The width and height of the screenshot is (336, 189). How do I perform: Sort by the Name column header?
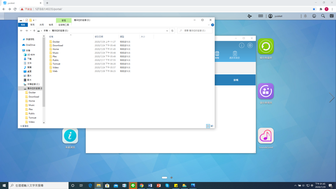tap(71, 37)
